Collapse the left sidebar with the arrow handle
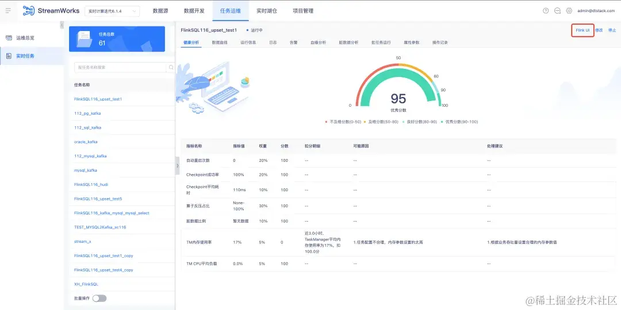The height and width of the screenshot is (310, 621). coord(62,25)
